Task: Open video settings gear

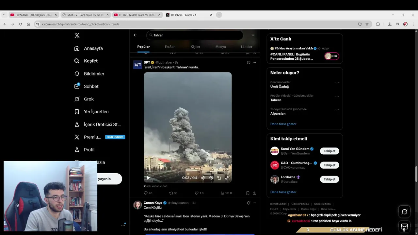Action: (211, 178)
